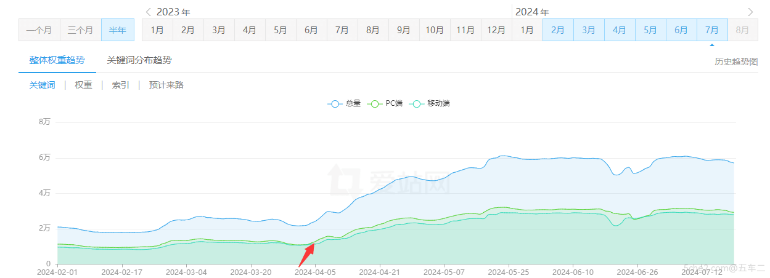Switch to 整体权重趋势 tab
770x278 pixels.
[57, 60]
